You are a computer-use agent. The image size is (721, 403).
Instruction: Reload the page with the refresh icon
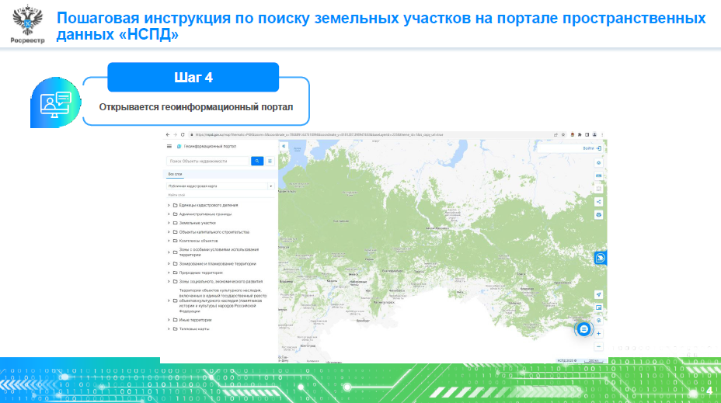pos(183,134)
